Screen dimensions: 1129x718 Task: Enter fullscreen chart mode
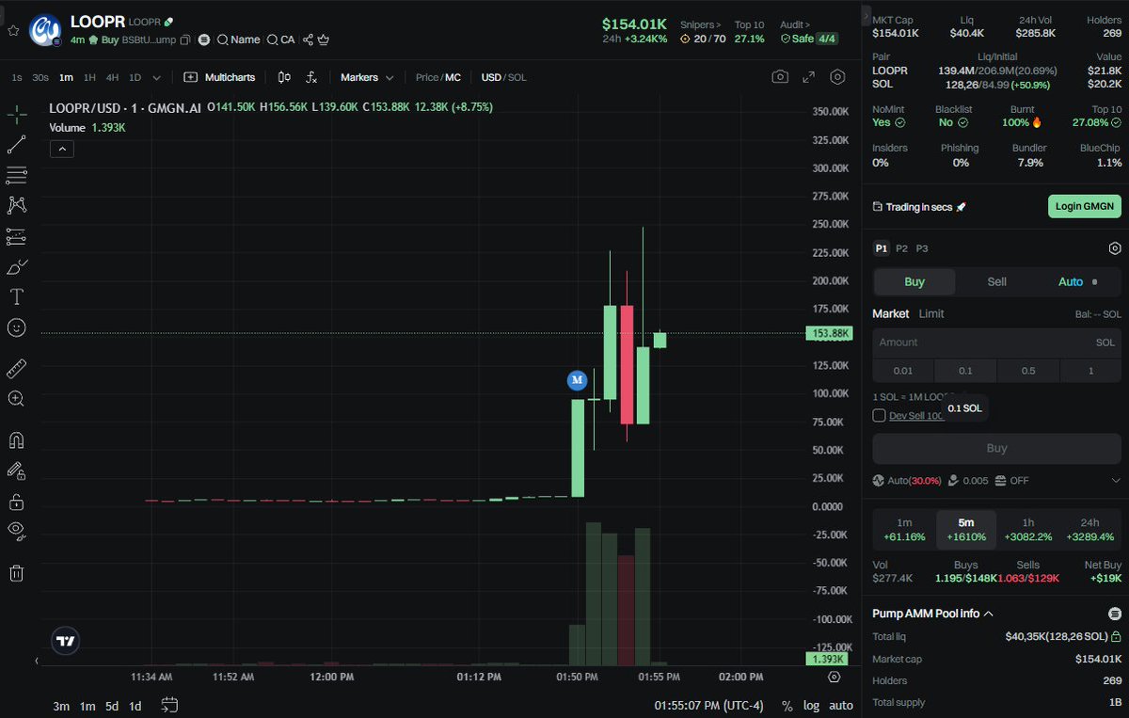click(x=808, y=77)
